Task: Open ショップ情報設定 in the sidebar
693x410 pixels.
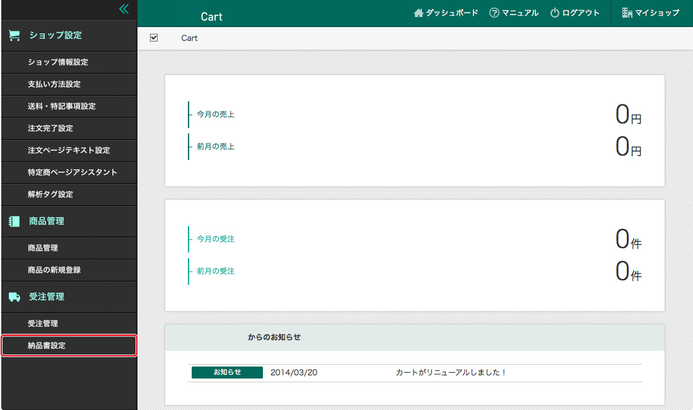Action: click(69, 62)
